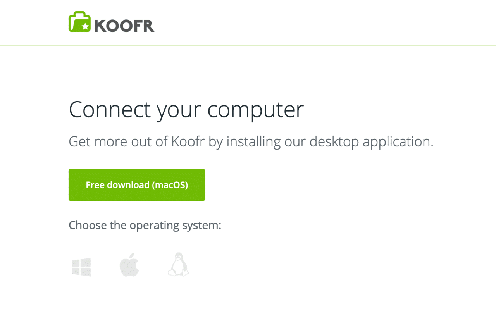The height and width of the screenshot is (310, 496).
Task: Click the Connect your computer heading
Action: pyautogui.click(x=186, y=110)
